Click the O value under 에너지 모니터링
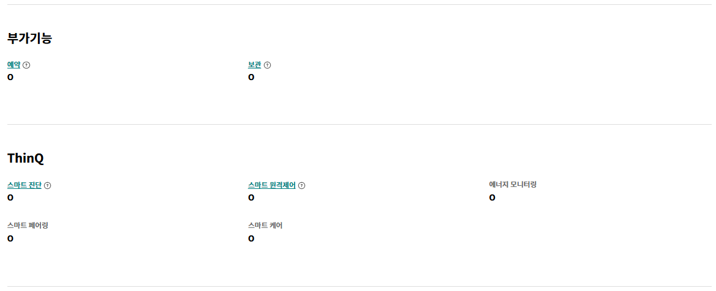Viewport: 716px width, 291px height. 492,197
